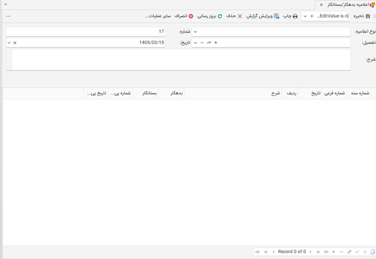Click the تاریخ پی... column header

click(96, 93)
